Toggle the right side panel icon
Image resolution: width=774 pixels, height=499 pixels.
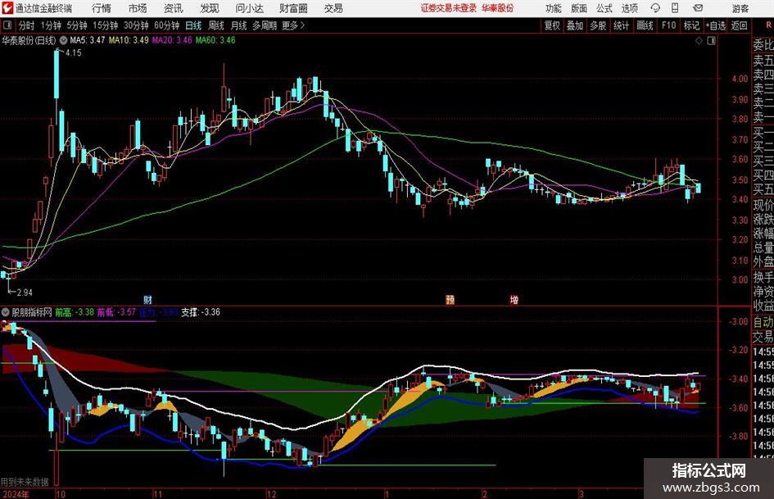click(711, 41)
